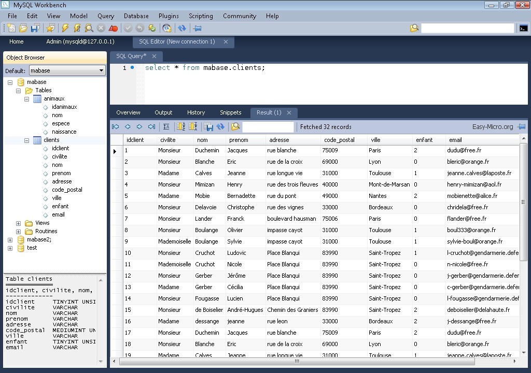Expand the Routines folder

click(19, 232)
